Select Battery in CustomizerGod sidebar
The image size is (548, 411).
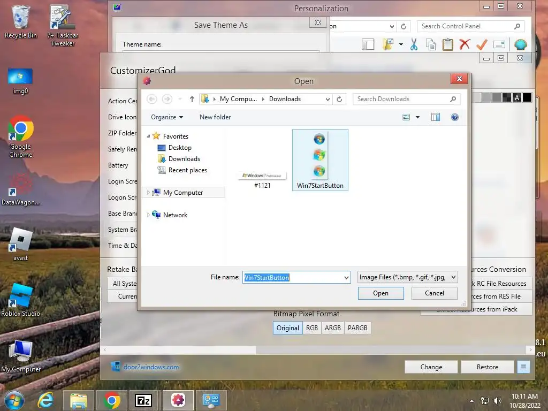click(118, 165)
